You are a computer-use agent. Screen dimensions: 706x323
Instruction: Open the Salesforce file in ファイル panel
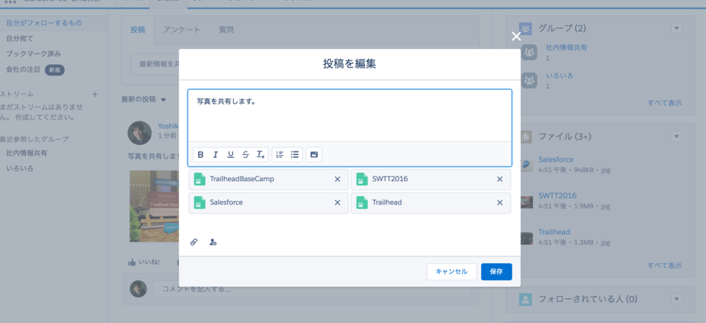[556, 159]
